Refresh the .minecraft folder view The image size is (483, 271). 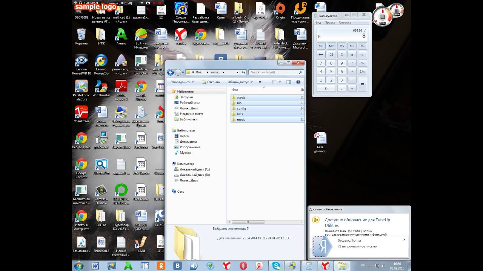pos(243,72)
